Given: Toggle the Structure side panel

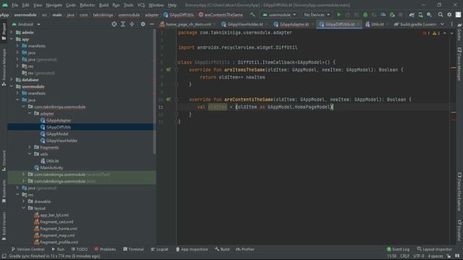Looking at the screenshot, I should (x=4, y=160).
